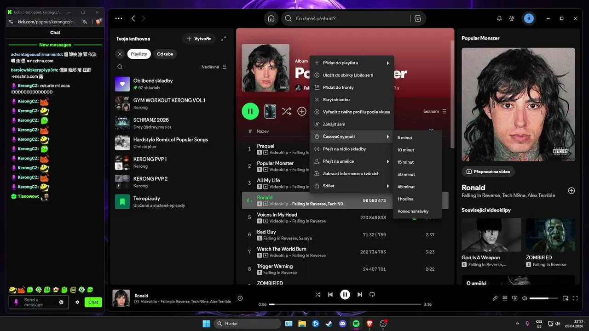This screenshot has height=331, width=589.
Task: Add album to library plus circle icon
Action: 302,111
